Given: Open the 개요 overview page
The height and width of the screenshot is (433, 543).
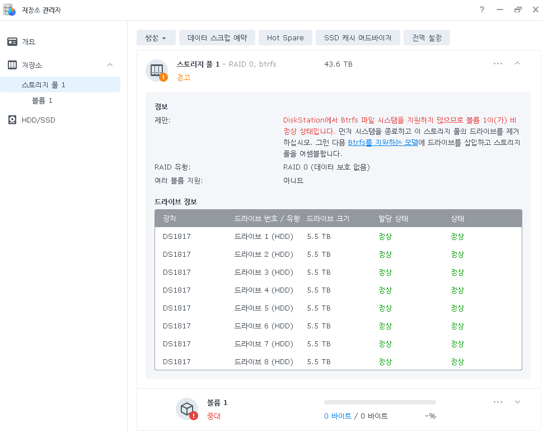Looking at the screenshot, I should (x=29, y=42).
